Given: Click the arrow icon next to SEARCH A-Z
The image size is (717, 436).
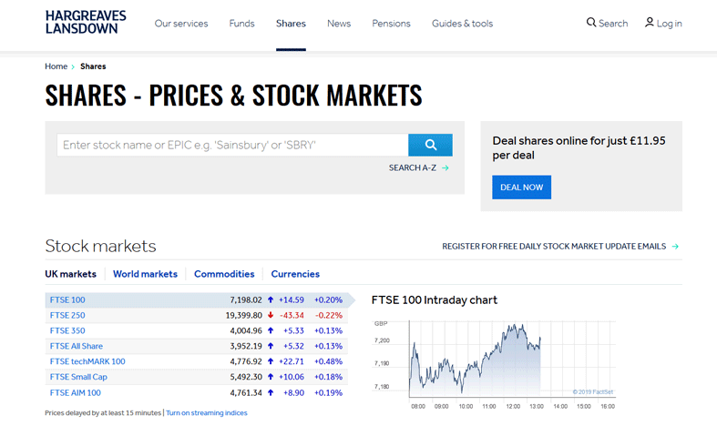Looking at the screenshot, I should [445, 168].
